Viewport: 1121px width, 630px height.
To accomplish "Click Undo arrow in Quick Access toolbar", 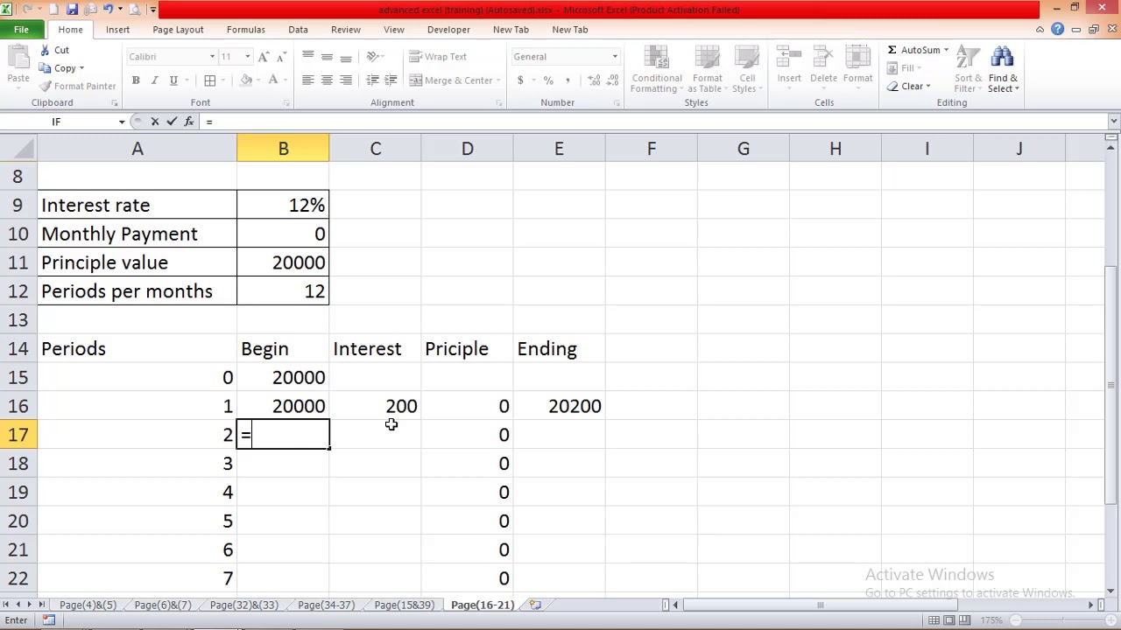I will click(109, 10).
